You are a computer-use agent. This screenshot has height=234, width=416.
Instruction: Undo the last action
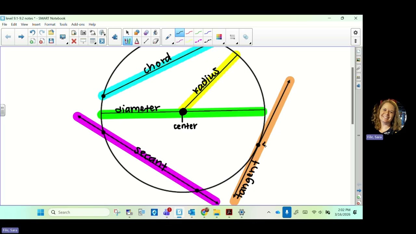pos(32,32)
